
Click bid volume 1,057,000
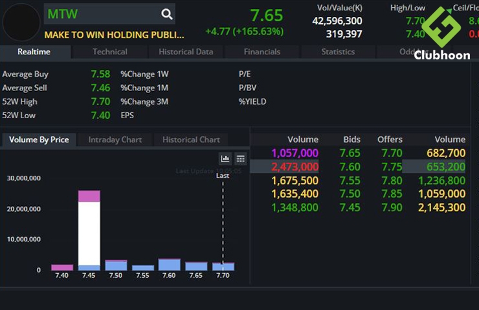(295, 153)
